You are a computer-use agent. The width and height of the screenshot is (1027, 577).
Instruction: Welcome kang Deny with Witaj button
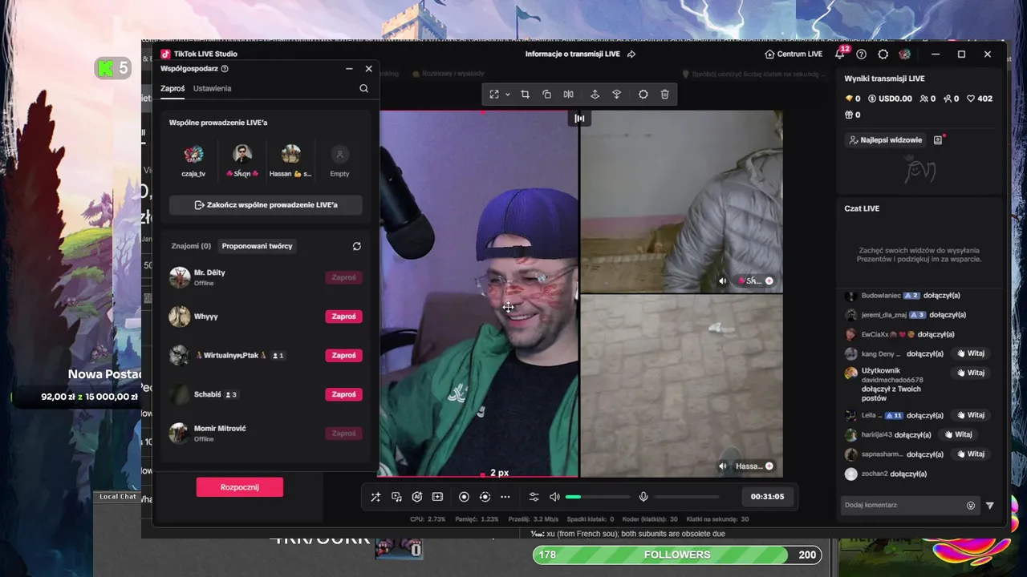pos(970,353)
